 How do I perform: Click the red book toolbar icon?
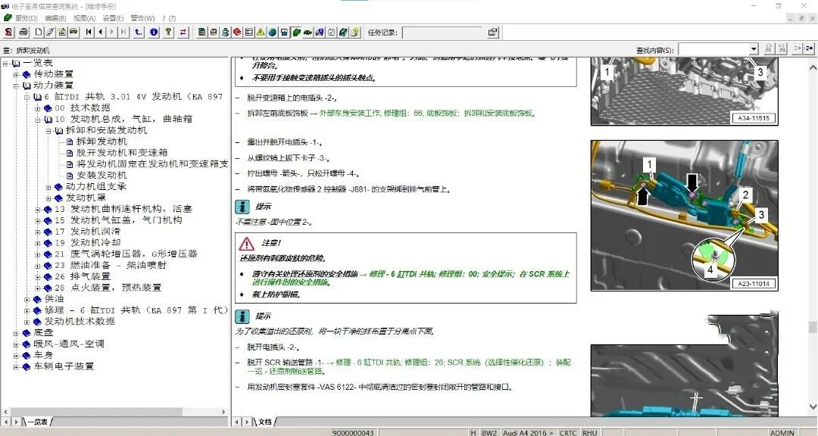tap(237, 33)
